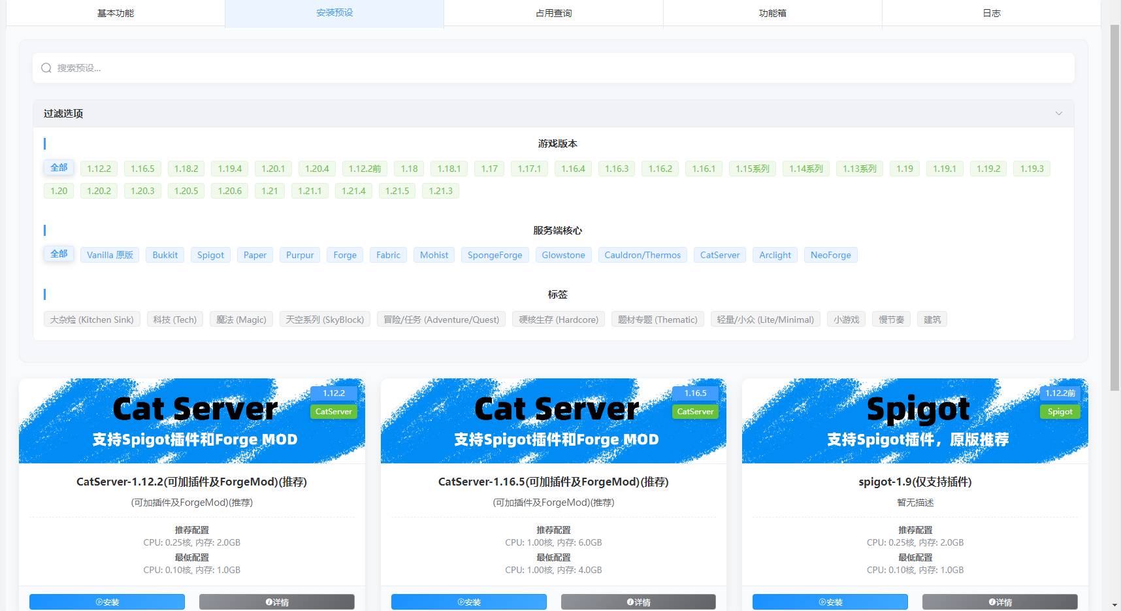
Task: Toggle the 1.20.4 version filter tag
Action: [317, 169]
